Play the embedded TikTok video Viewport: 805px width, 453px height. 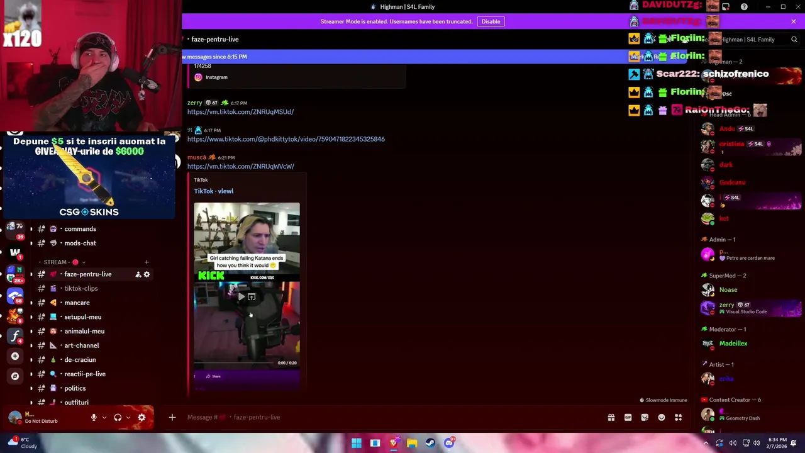241,297
